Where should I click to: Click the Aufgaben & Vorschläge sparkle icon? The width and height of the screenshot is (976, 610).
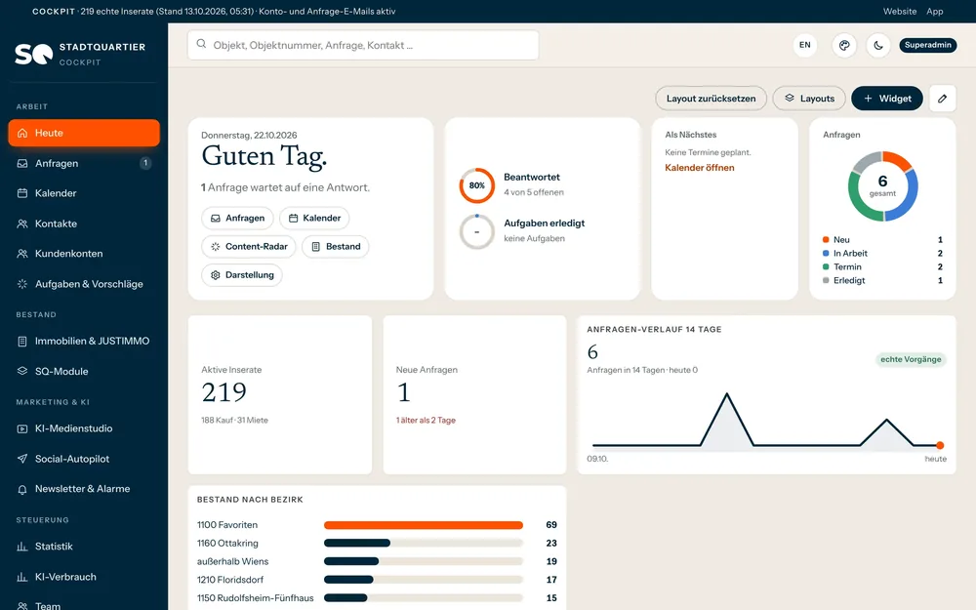[22, 284]
